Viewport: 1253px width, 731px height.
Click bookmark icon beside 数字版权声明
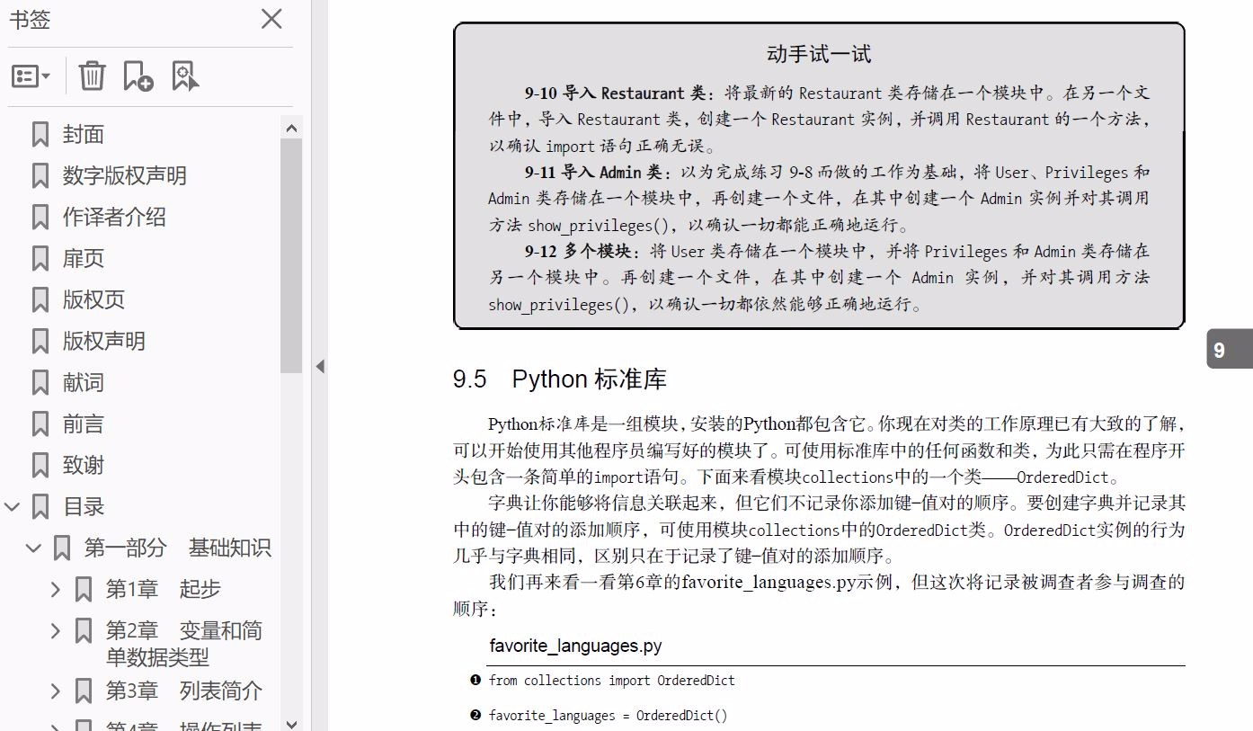click(40, 176)
